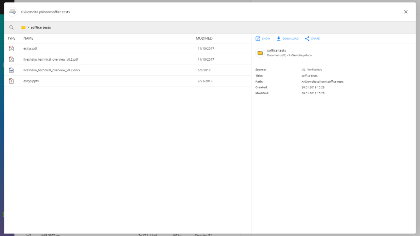Viewport: 420px width, 236px height.
Task: Click the large folder icon in details pane
Action: click(260, 53)
